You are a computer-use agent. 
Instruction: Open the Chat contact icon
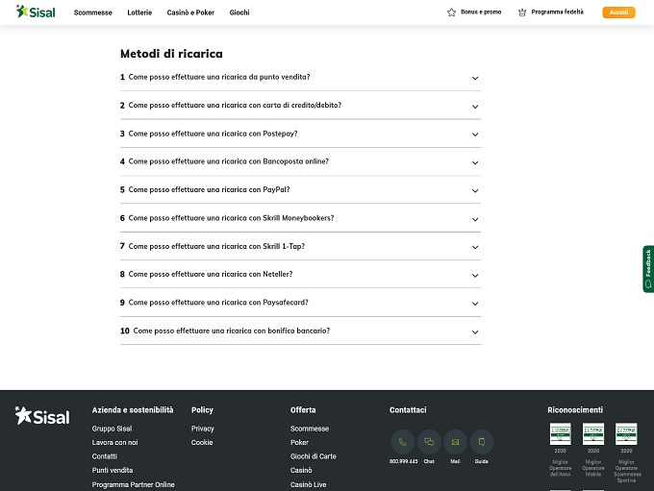pyautogui.click(x=429, y=442)
